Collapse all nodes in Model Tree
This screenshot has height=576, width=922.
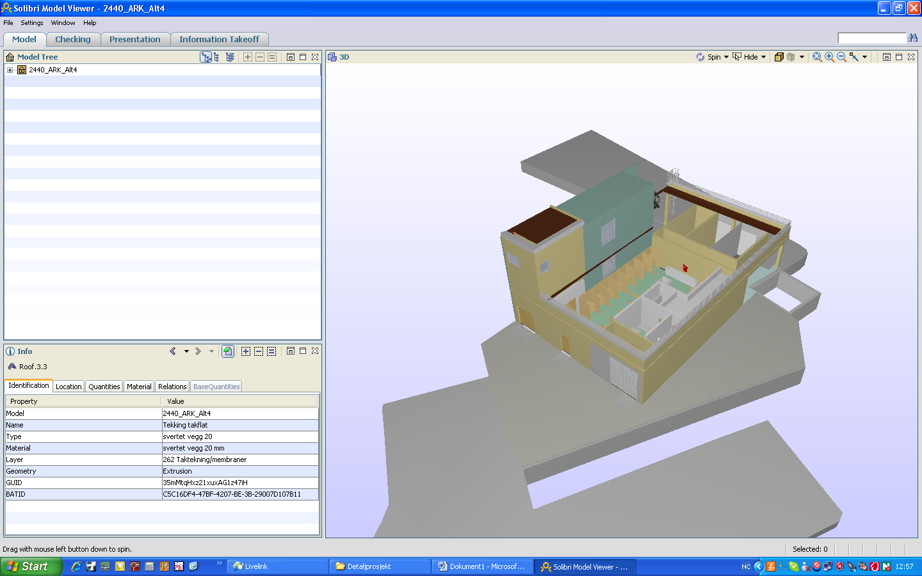(x=259, y=57)
